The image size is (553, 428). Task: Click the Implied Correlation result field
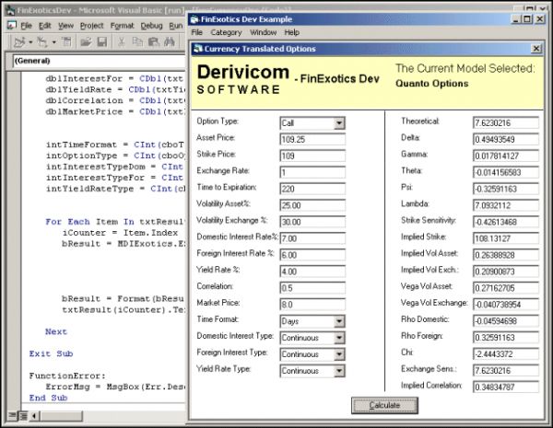coord(506,388)
